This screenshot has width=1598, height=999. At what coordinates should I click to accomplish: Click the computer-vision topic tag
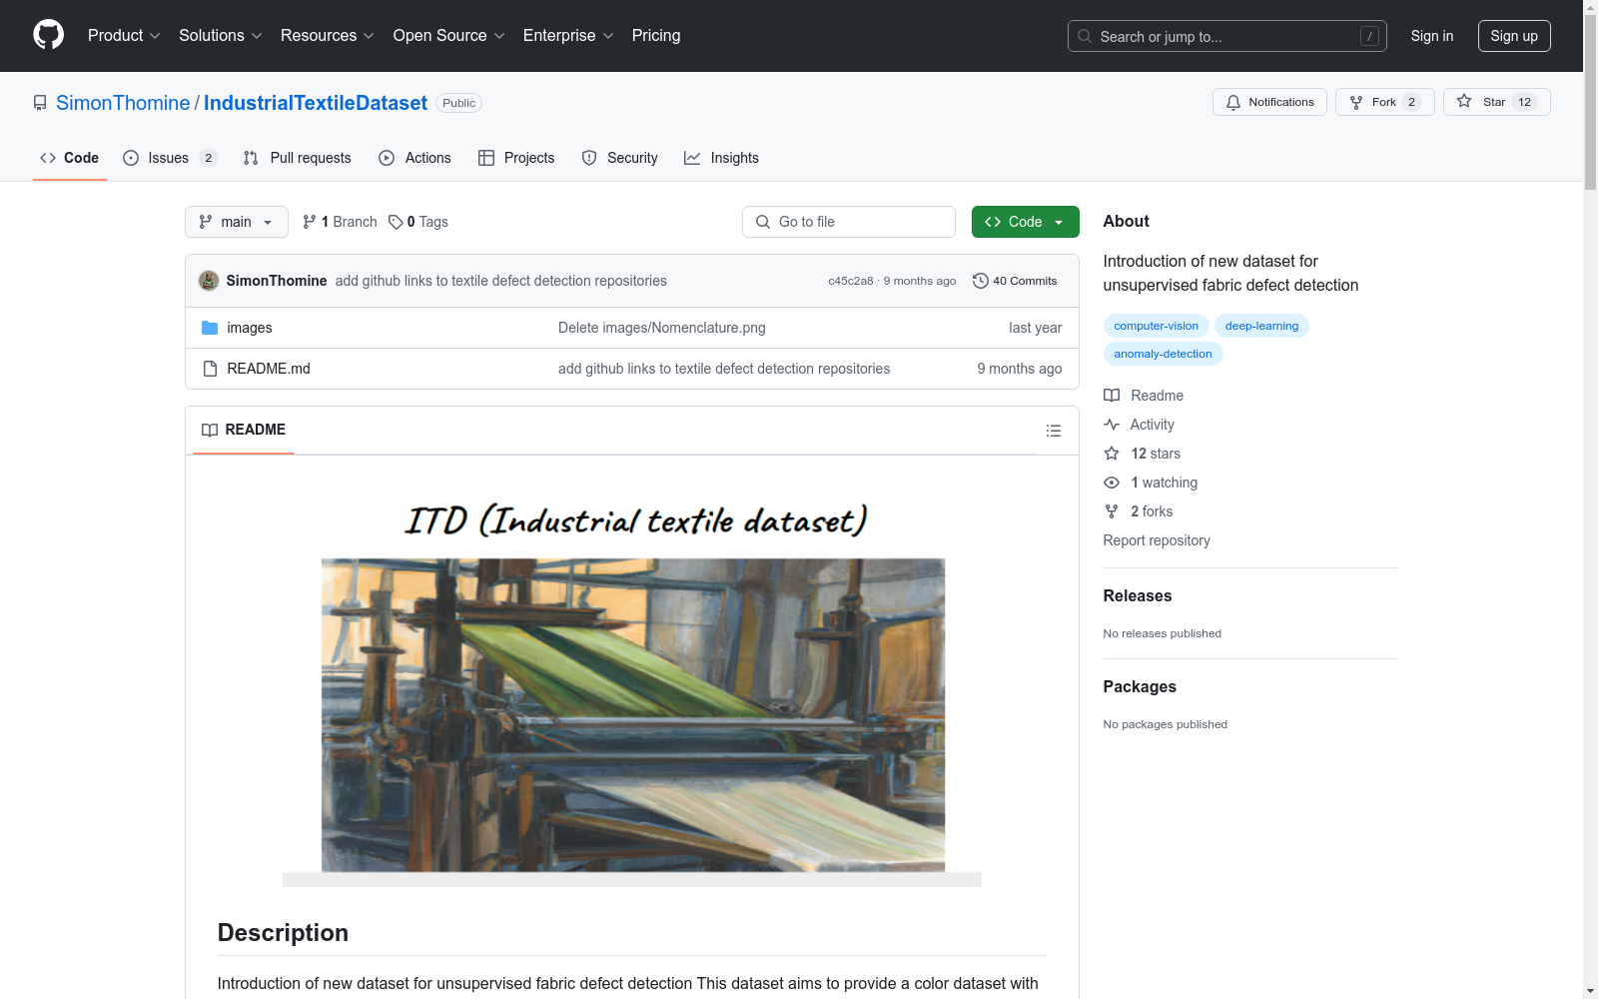(1156, 326)
